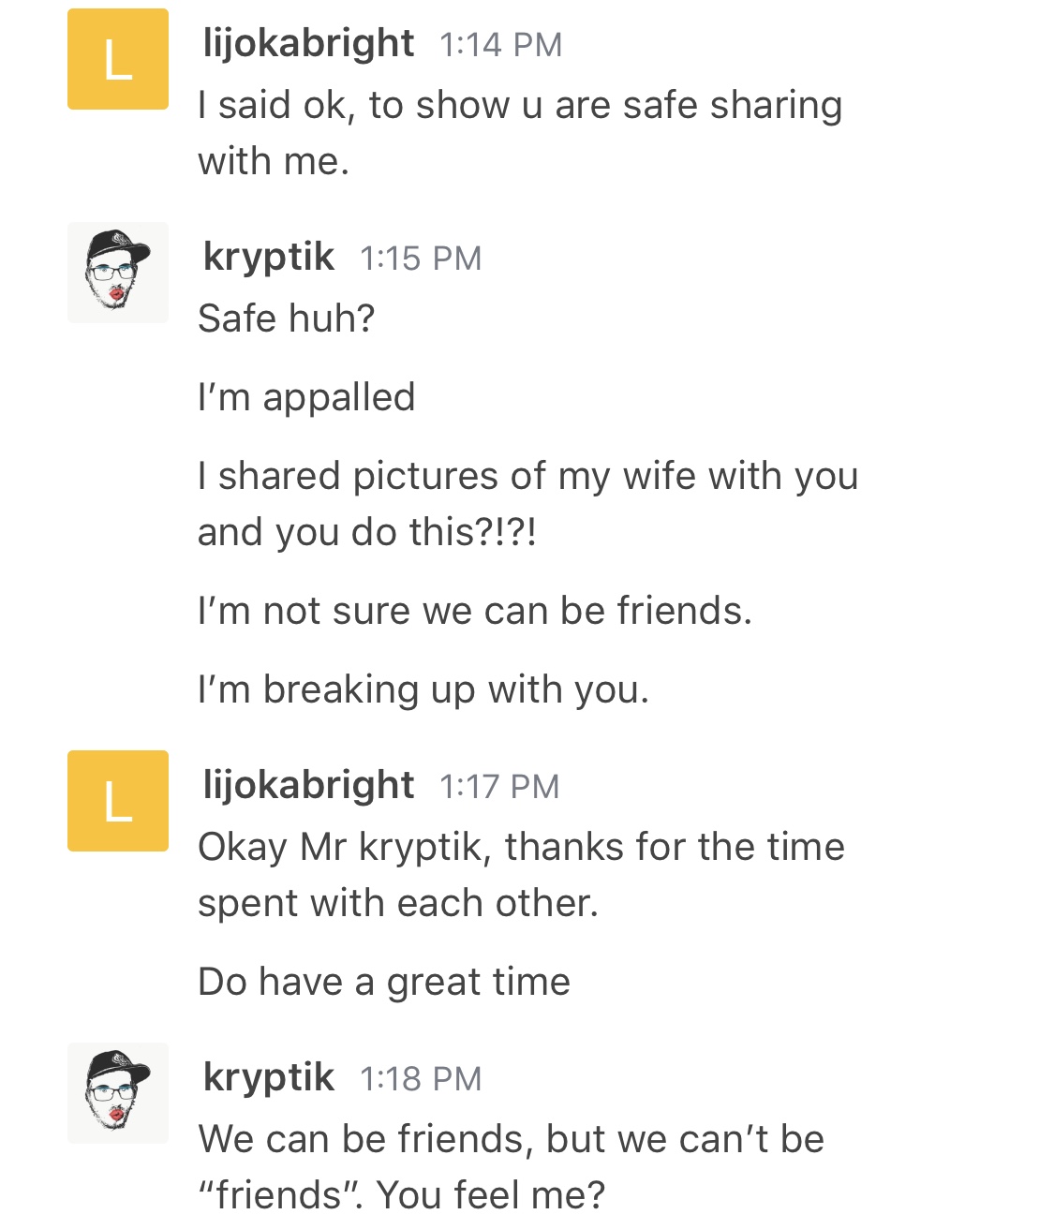Open kryptik username at 1:15 PM
This screenshot has height=1229, width=1054.
[x=268, y=258]
